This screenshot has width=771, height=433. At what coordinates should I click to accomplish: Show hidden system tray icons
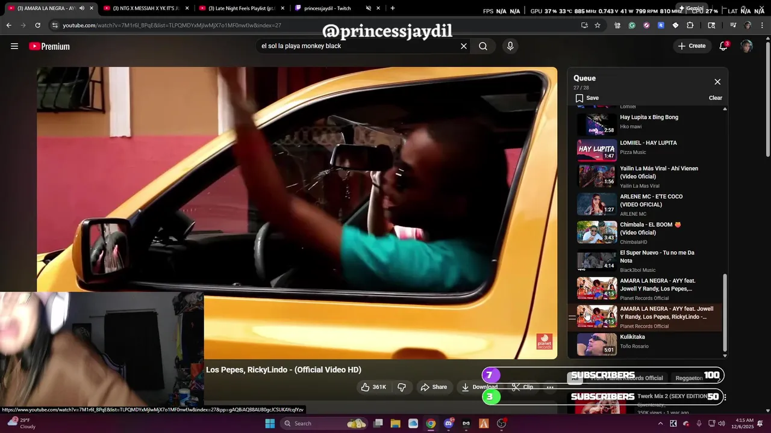tap(660, 423)
